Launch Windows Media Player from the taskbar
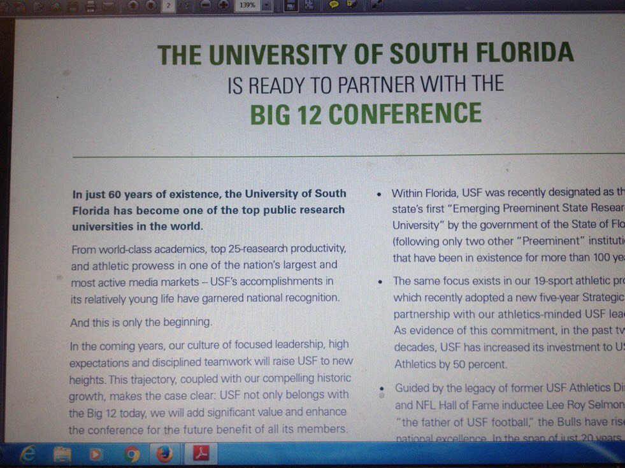The image size is (625, 468). pos(96,454)
